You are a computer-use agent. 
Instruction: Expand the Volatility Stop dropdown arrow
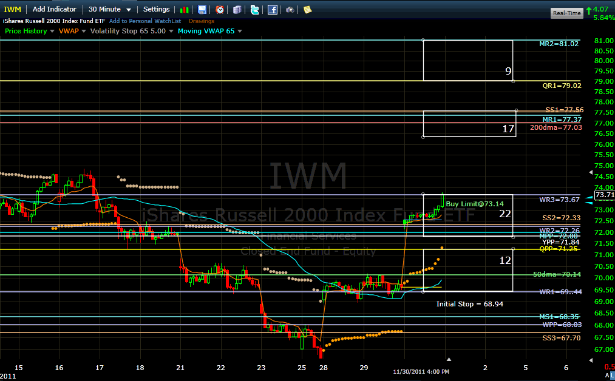pyautogui.click(x=171, y=31)
